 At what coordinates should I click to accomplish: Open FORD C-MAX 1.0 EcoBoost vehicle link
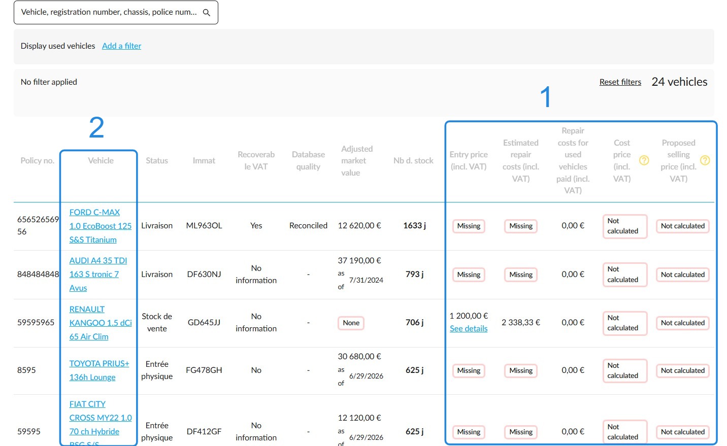(x=100, y=226)
